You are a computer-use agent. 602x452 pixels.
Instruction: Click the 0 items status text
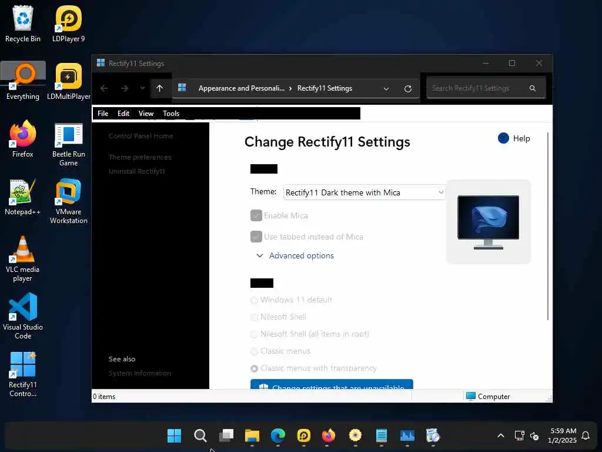pos(104,397)
